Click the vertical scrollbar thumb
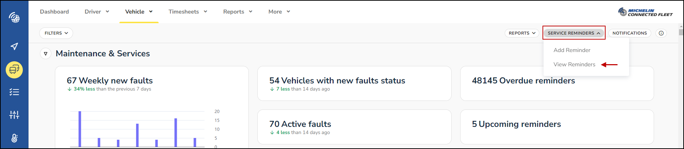The image size is (684, 149). (x=681, y=32)
